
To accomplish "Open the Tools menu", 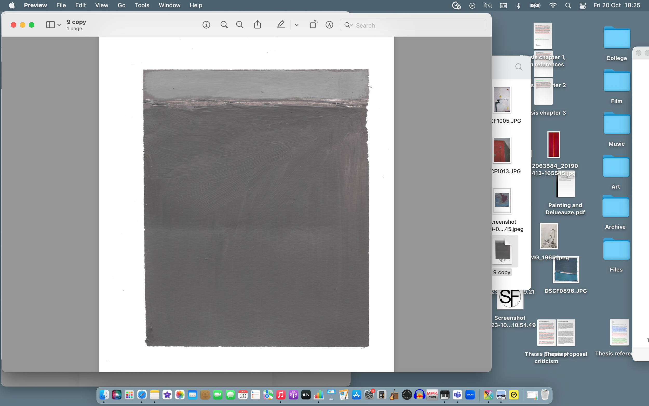I will click(142, 5).
